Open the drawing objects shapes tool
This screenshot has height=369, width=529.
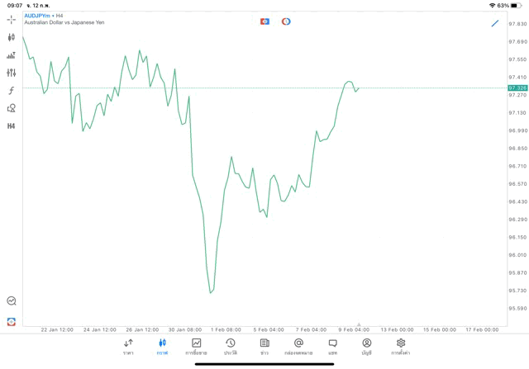(11, 108)
